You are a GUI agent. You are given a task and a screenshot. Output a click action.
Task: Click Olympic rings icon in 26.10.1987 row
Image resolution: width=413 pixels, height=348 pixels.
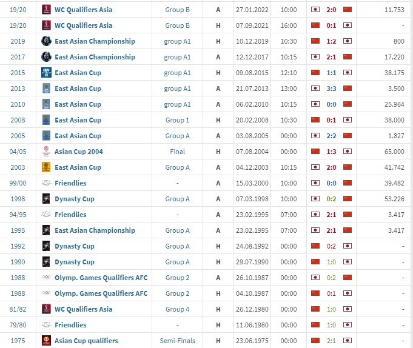[x=46, y=277]
